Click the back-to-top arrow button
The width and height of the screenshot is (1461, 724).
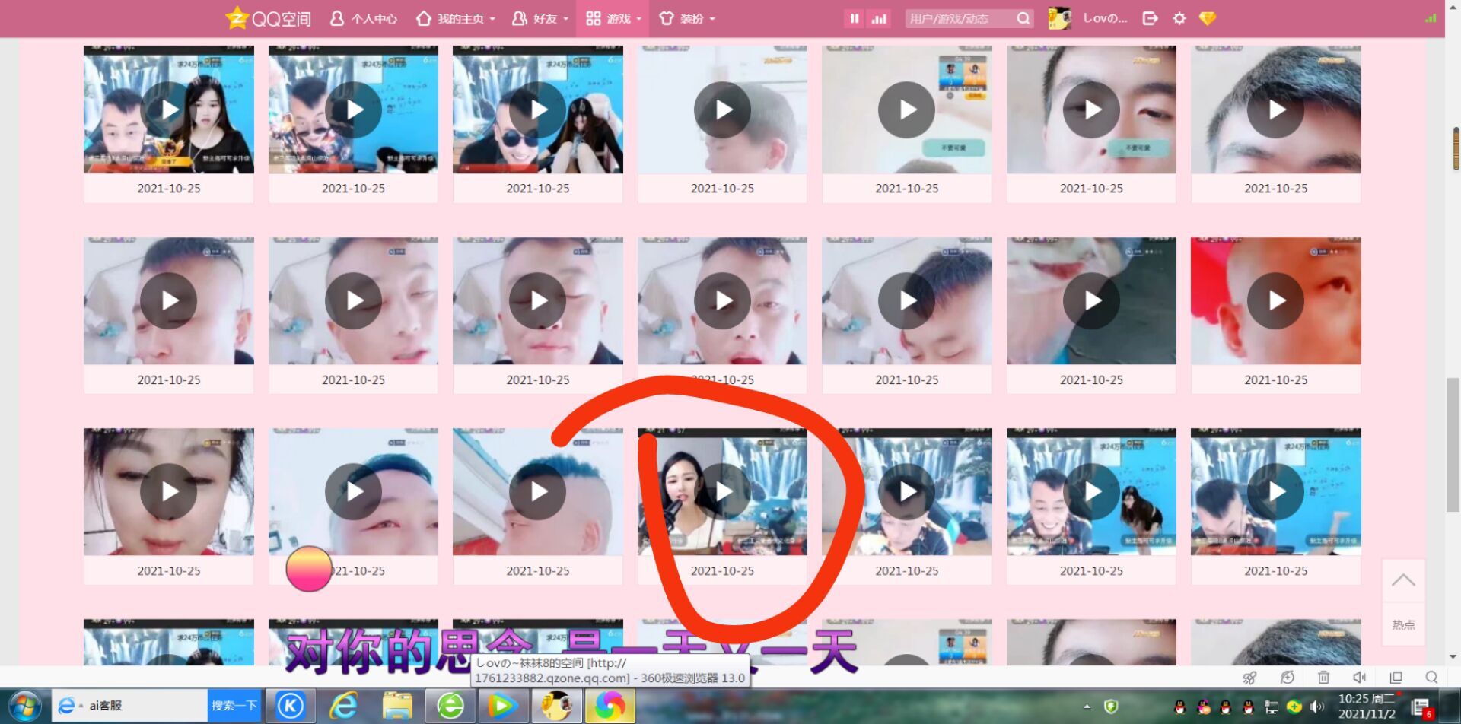[x=1403, y=581]
